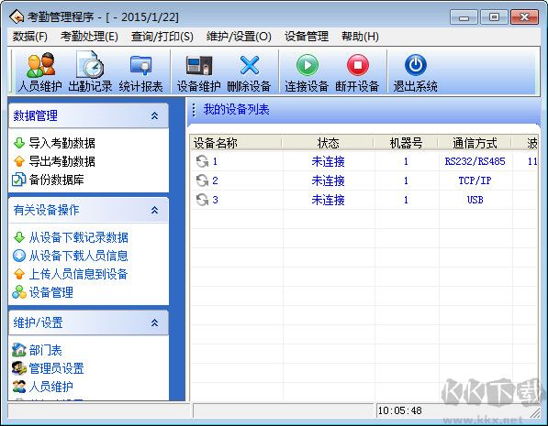
Task: Open the 数据(F) menu
Action: coord(30,37)
